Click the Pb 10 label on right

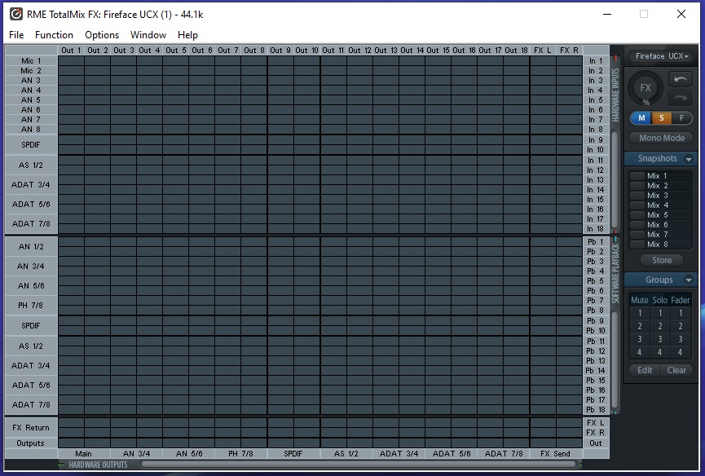596,331
